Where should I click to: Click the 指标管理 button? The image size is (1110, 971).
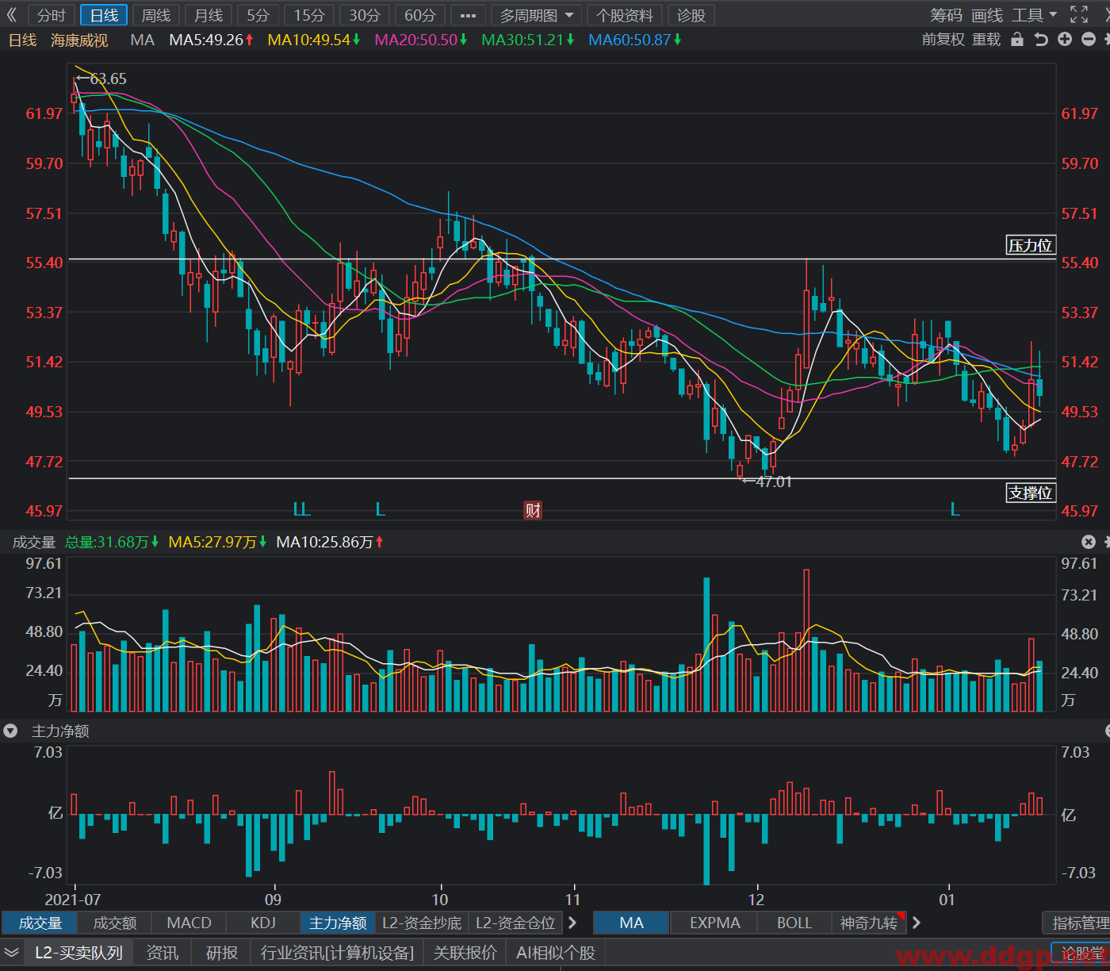tap(1078, 923)
